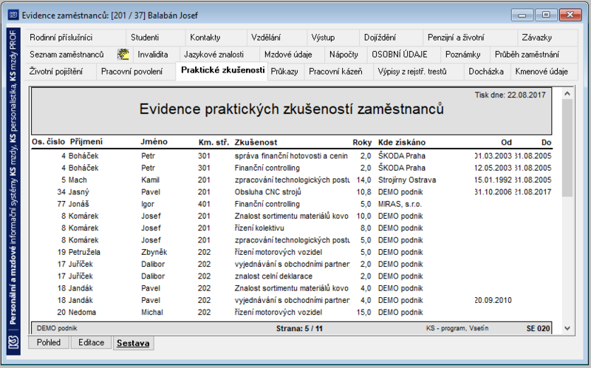
Task: Open the Rodinní příslušníci tab
Action: coord(75,38)
